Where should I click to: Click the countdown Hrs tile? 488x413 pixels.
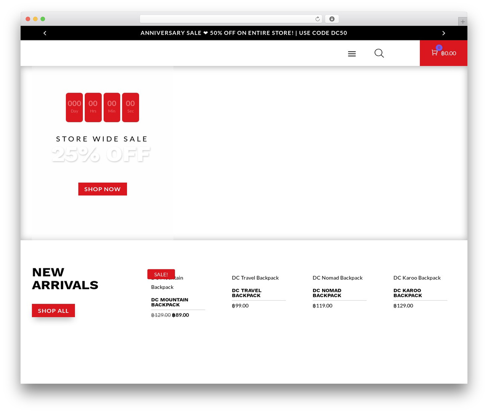[93, 107]
